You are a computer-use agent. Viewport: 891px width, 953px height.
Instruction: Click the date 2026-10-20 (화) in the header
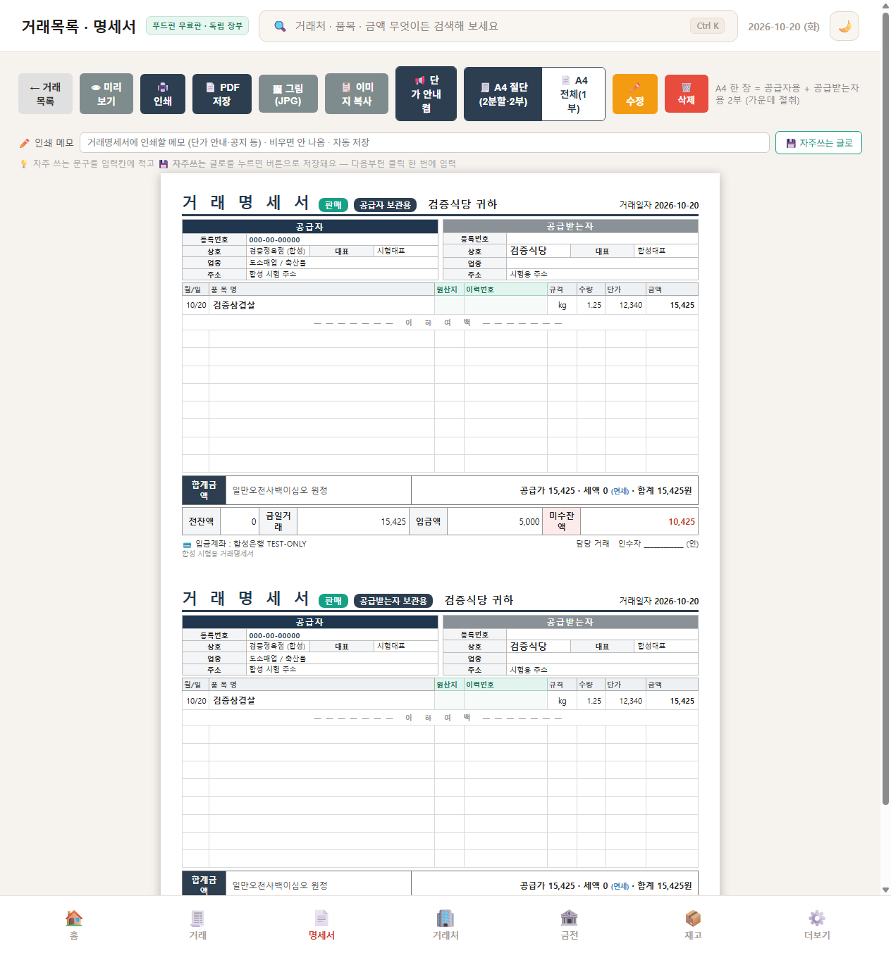click(x=784, y=27)
